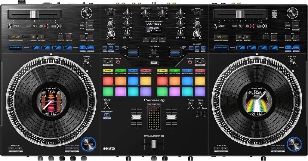The image size is (308, 161).
Task: Select right deck Roll pad mode
Action: point(175,71)
